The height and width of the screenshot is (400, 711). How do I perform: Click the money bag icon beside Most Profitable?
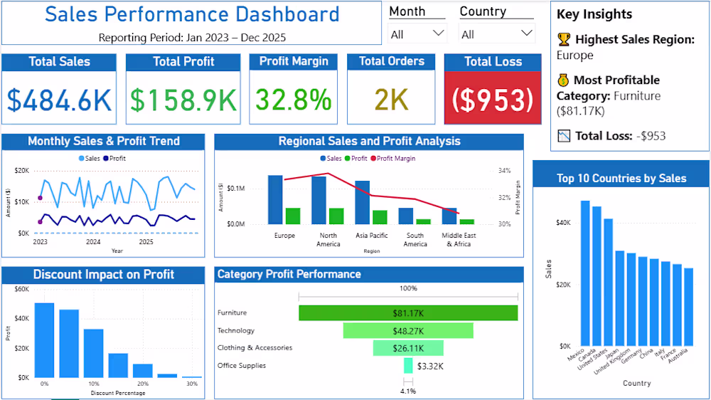click(x=562, y=80)
